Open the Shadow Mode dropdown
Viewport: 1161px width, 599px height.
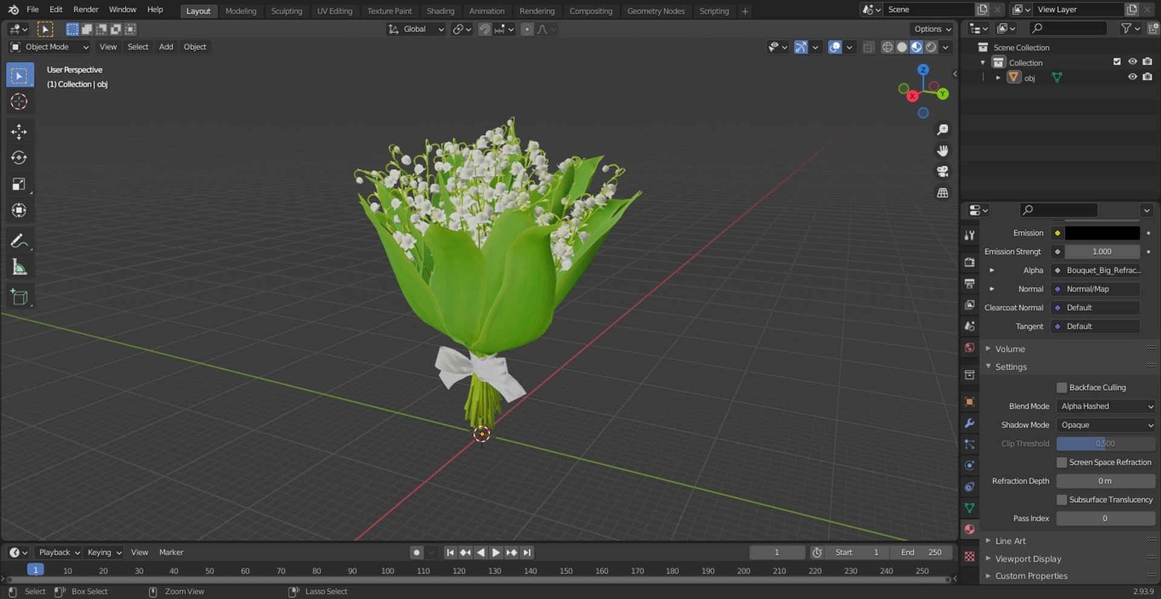[x=1106, y=425]
